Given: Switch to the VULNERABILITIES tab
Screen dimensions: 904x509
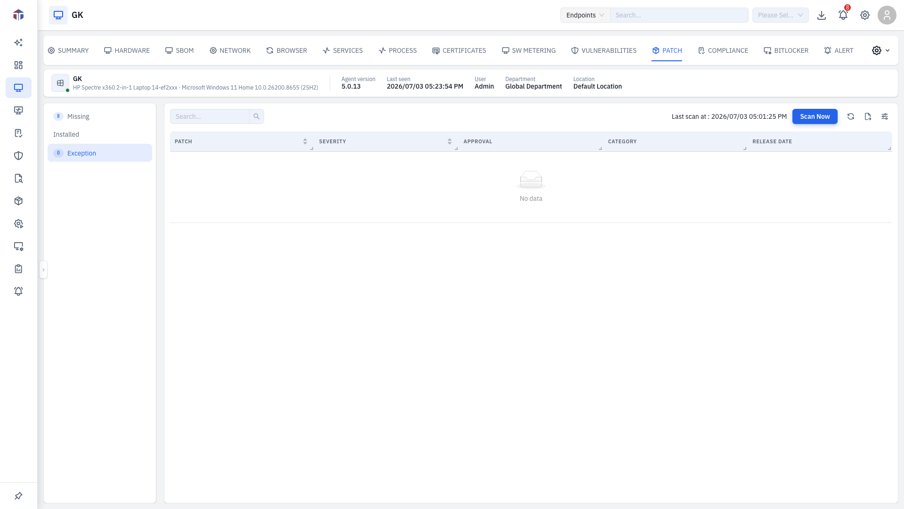Looking at the screenshot, I should point(604,50).
